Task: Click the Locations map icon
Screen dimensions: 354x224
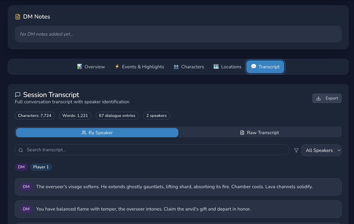Action: [217, 67]
